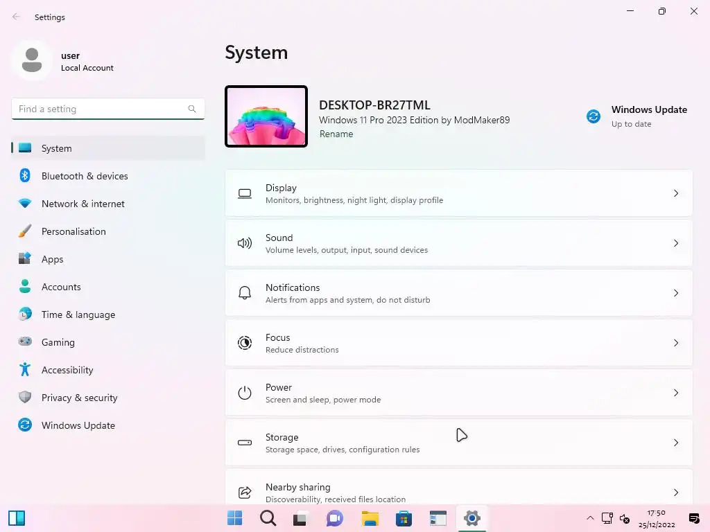Click the Find a setting search box
This screenshot has width=710, height=532.
tap(108, 109)
